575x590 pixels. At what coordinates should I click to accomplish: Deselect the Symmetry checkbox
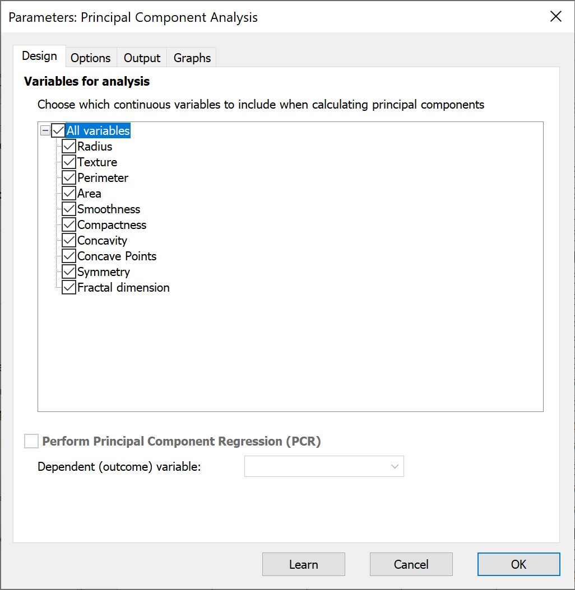click(69, 272)
